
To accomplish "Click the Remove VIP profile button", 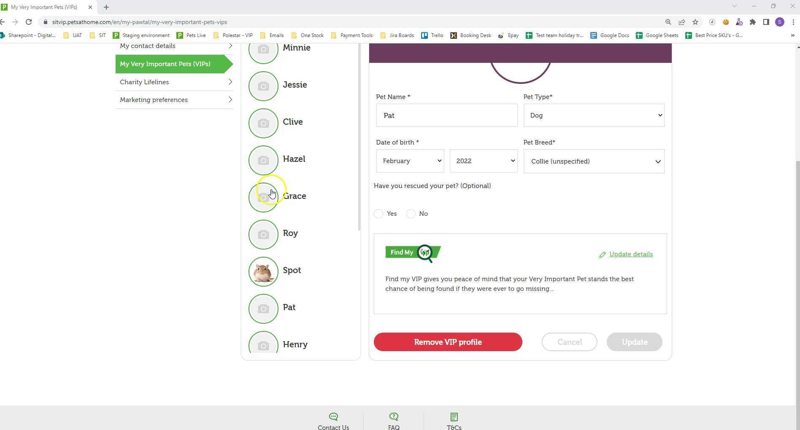I will [x=447, y=342].
